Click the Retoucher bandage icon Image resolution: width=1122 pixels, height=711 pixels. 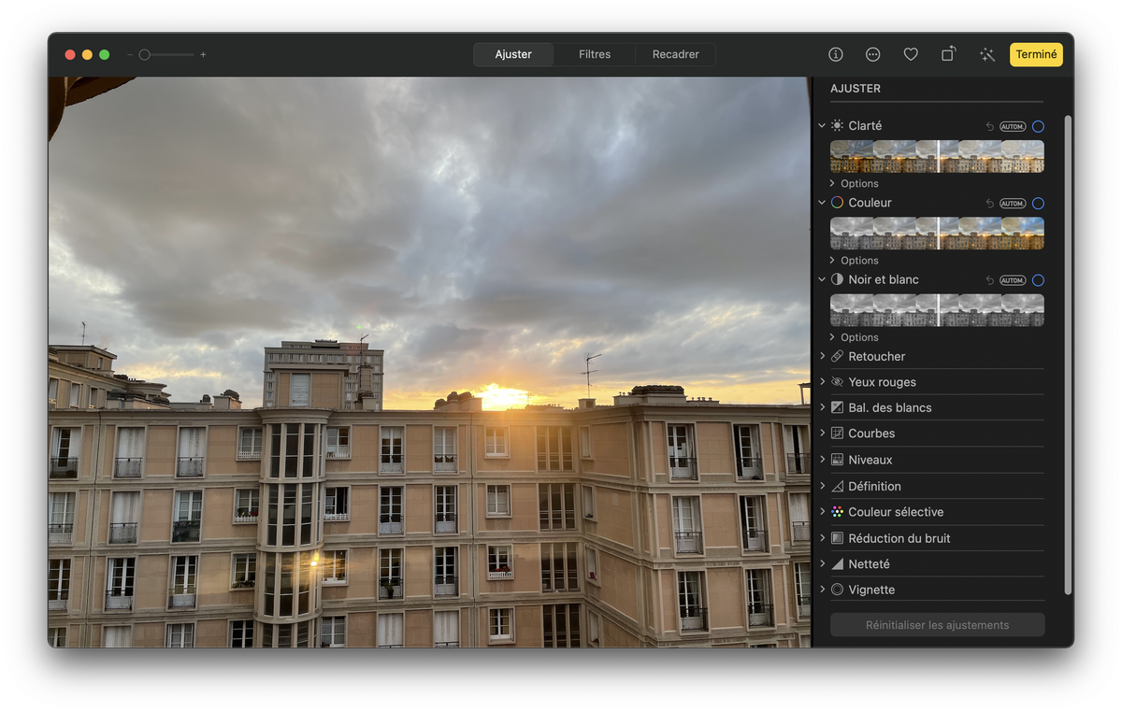(837, 356)
